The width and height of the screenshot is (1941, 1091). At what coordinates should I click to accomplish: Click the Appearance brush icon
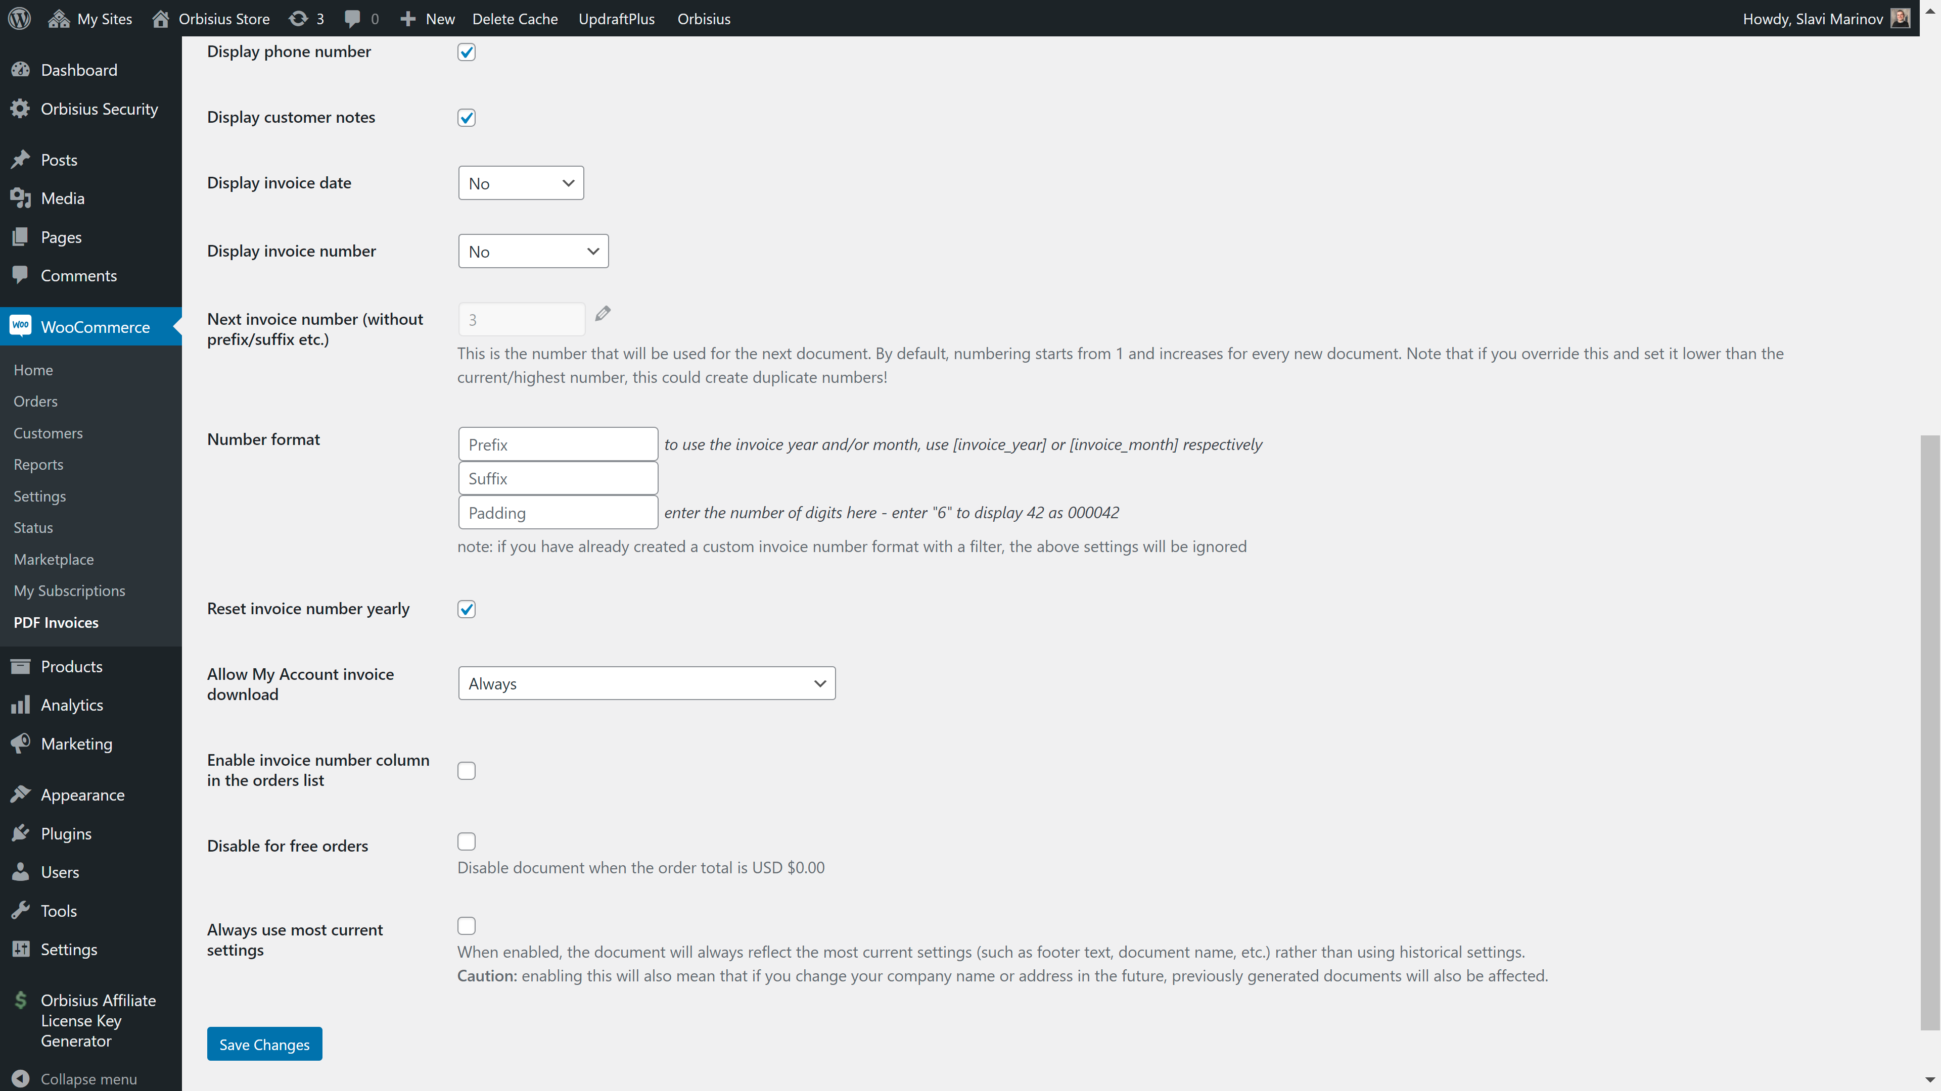20,795
